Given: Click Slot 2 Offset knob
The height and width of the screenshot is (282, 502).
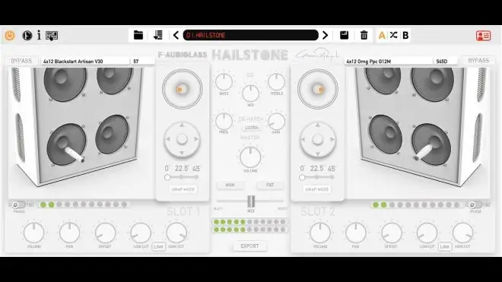Looking at the screenshot, I should (391, 233).
